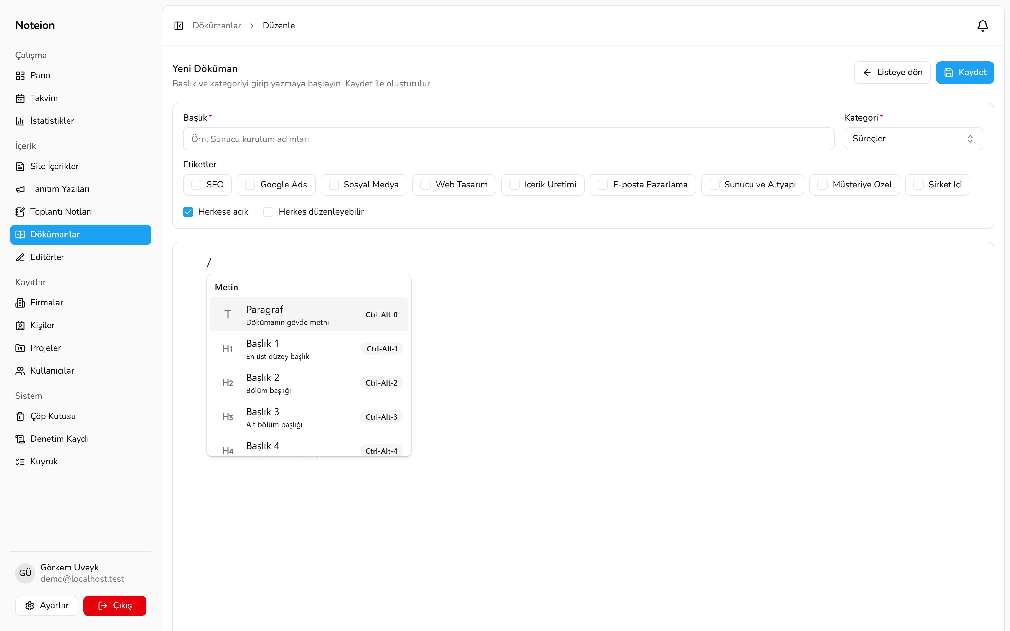Go back via Listeye dön
This screenshot has height=631, width=1010.
[x=892, y=73]
